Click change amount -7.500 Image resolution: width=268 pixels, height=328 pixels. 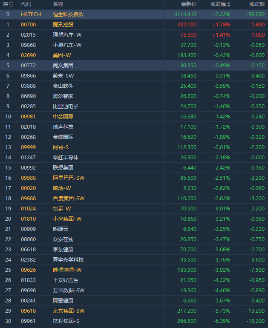(x=257, y=270)
